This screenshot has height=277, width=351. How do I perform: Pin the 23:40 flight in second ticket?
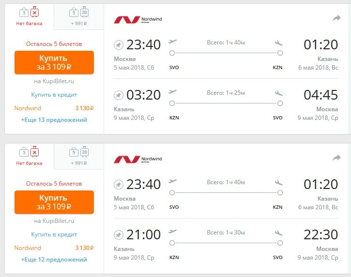119,185
